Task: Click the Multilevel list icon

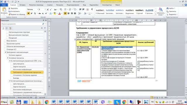Action: click(75, 10)
